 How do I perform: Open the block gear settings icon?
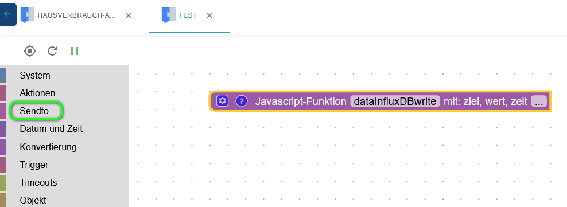click(223, 101)
